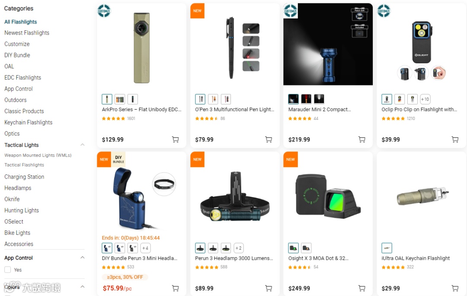
Task: Show +10 more Oclip Pro variants
Action: coord(425,99)
